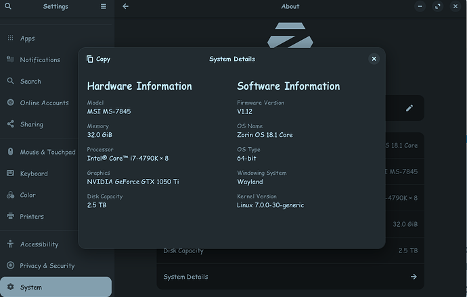Screen dimensions: 467x297
Task: Close the System Details dialog
Action: pos(374,59)
